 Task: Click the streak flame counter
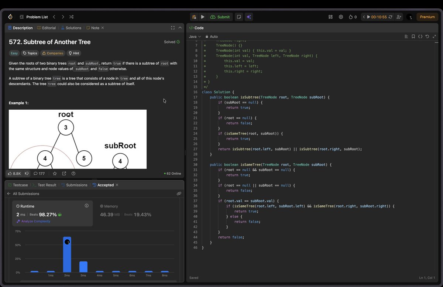(353, 17)
